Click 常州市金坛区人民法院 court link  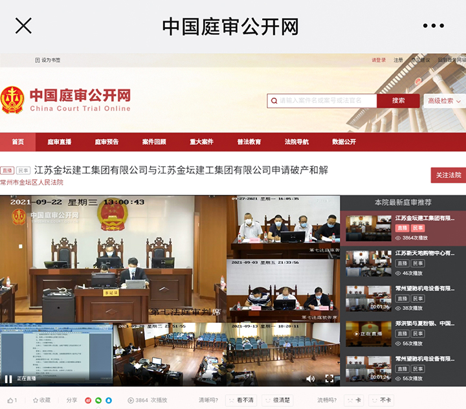tap(32, 182)
